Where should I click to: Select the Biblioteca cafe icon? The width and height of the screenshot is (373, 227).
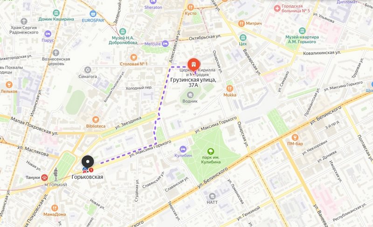tap(96, 120)
